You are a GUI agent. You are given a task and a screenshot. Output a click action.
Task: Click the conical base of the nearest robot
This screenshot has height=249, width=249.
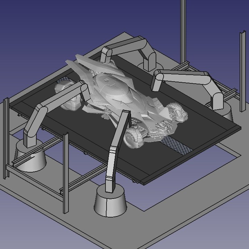point(111,204)
